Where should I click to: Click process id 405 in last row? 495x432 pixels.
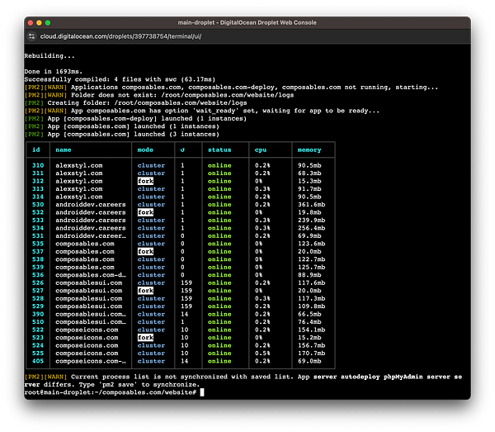[37, 361]
